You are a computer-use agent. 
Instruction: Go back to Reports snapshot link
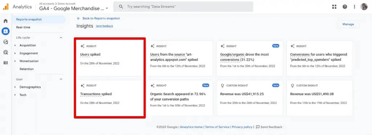pyautogui.click(x=101, y=18)
